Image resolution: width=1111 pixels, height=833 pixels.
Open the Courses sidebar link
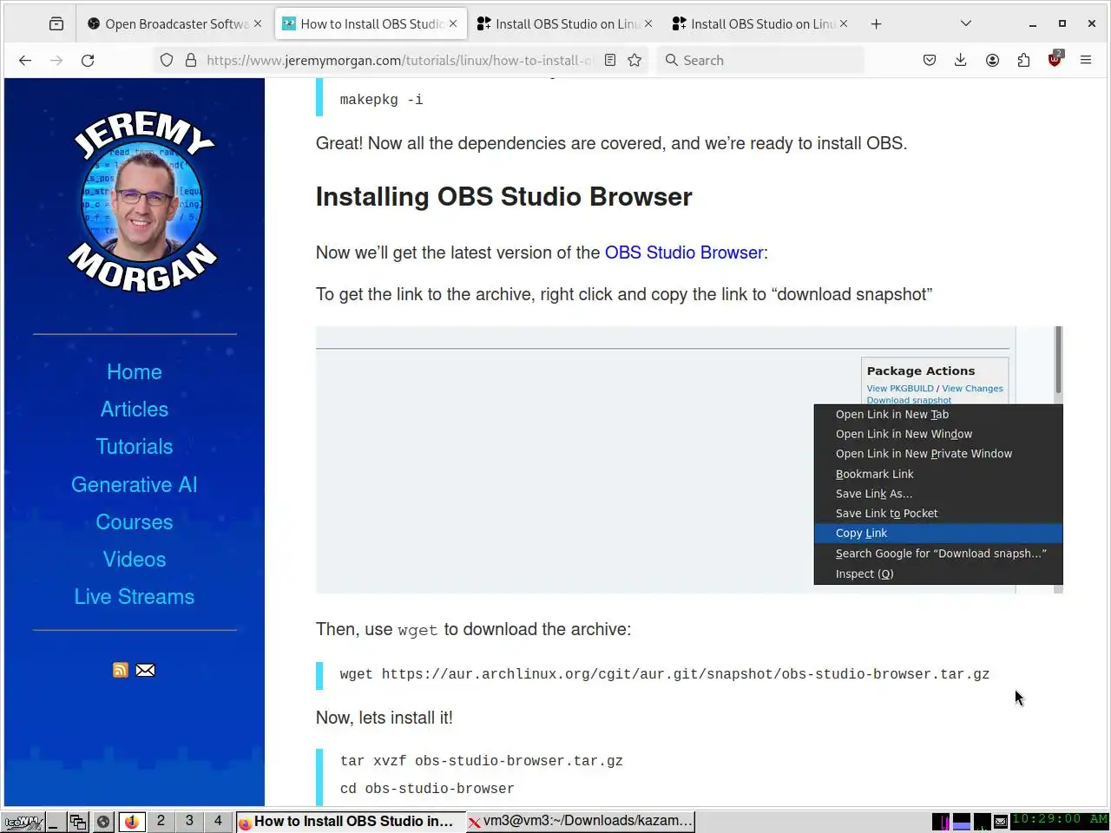click(x=135, y=522)
